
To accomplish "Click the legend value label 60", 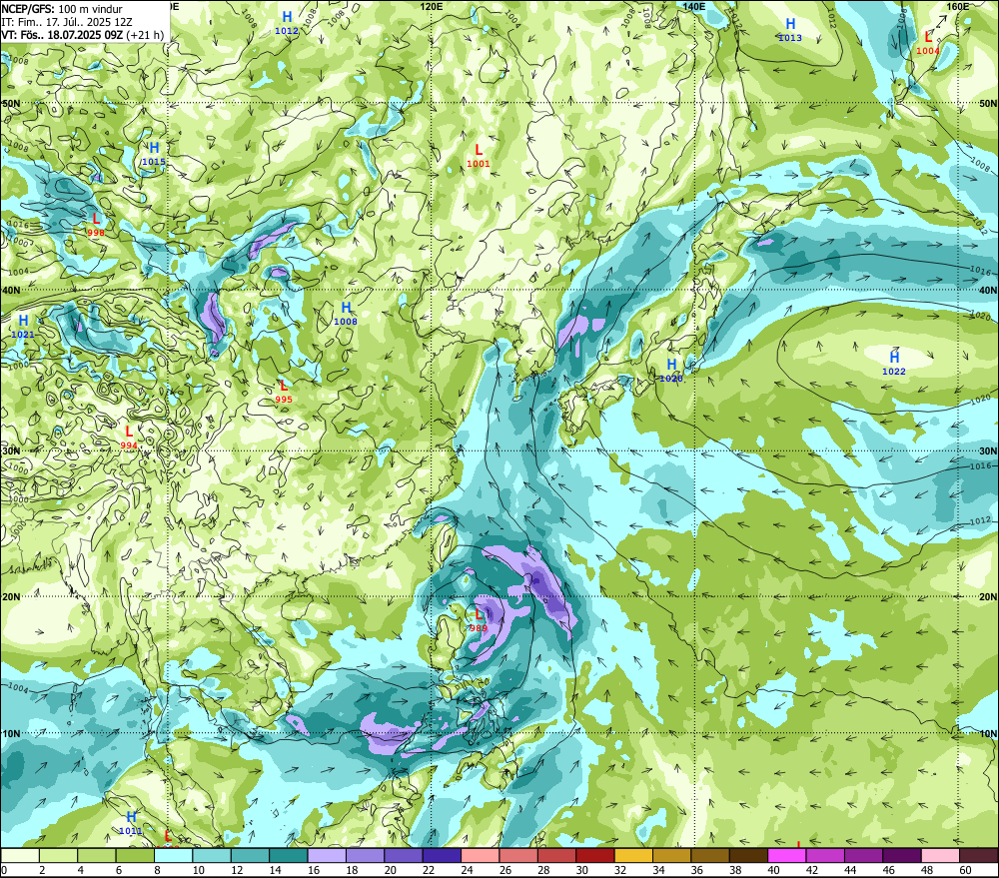I will tap(965, 870).
